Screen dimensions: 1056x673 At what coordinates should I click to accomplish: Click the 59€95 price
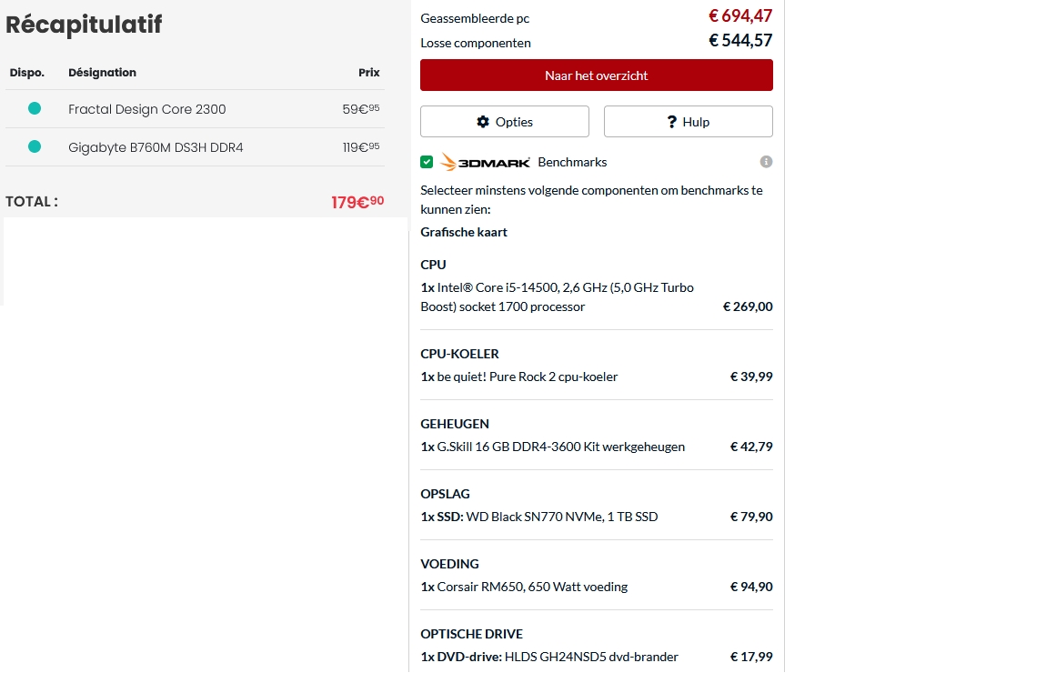coord(361,108)
